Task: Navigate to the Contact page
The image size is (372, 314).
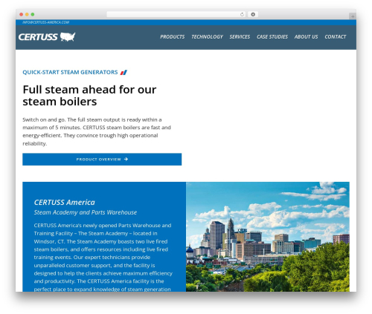Action: click(x=336, y=37)
